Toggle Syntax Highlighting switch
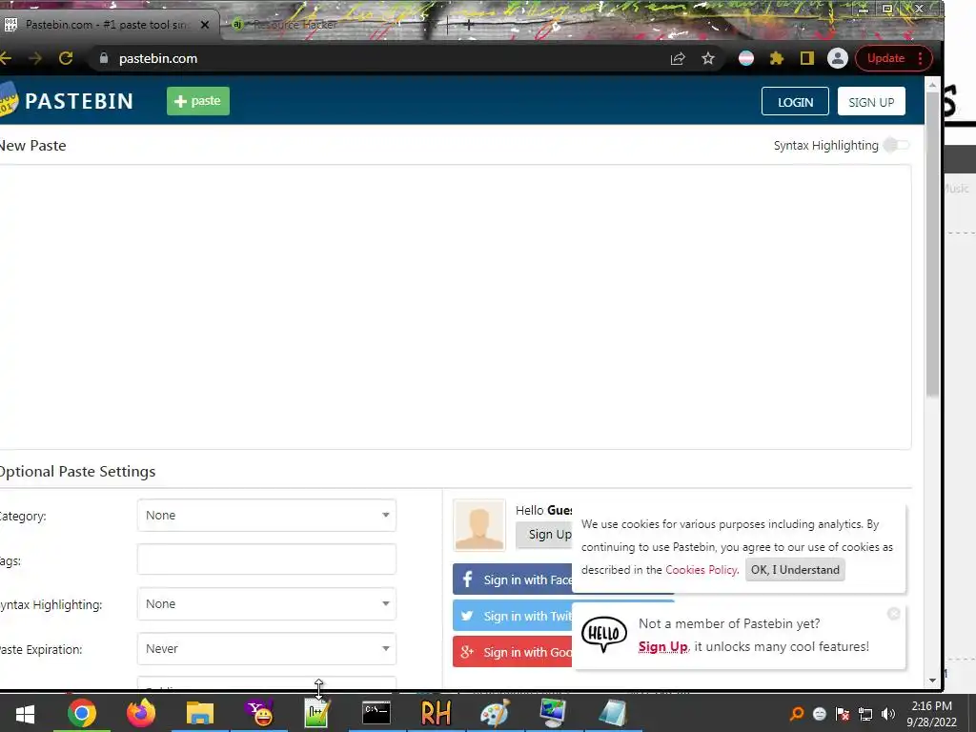 point(896,145)
